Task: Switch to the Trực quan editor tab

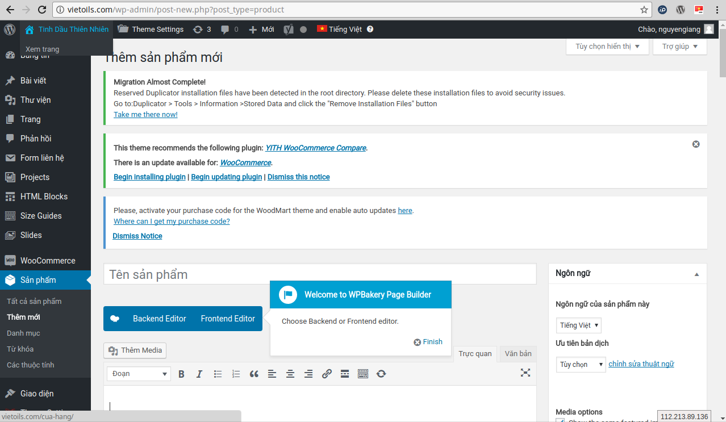Action: point(475,354)
